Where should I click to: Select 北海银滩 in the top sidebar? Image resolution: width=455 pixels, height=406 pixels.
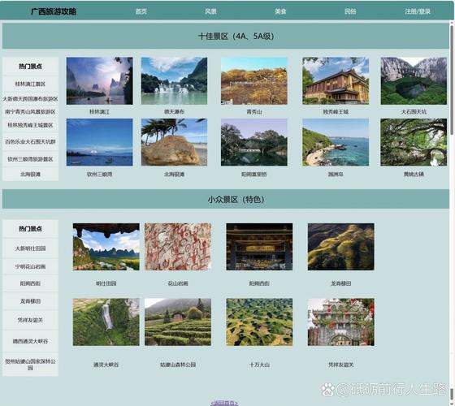[30, 175]
